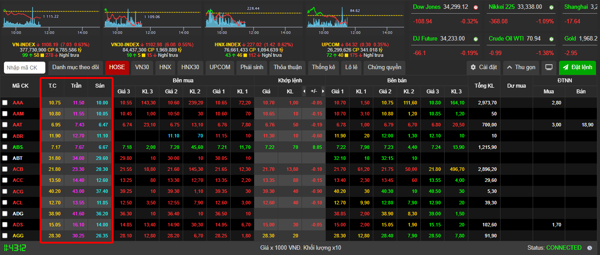Open the VN30 tab

(x=142, y=67)
